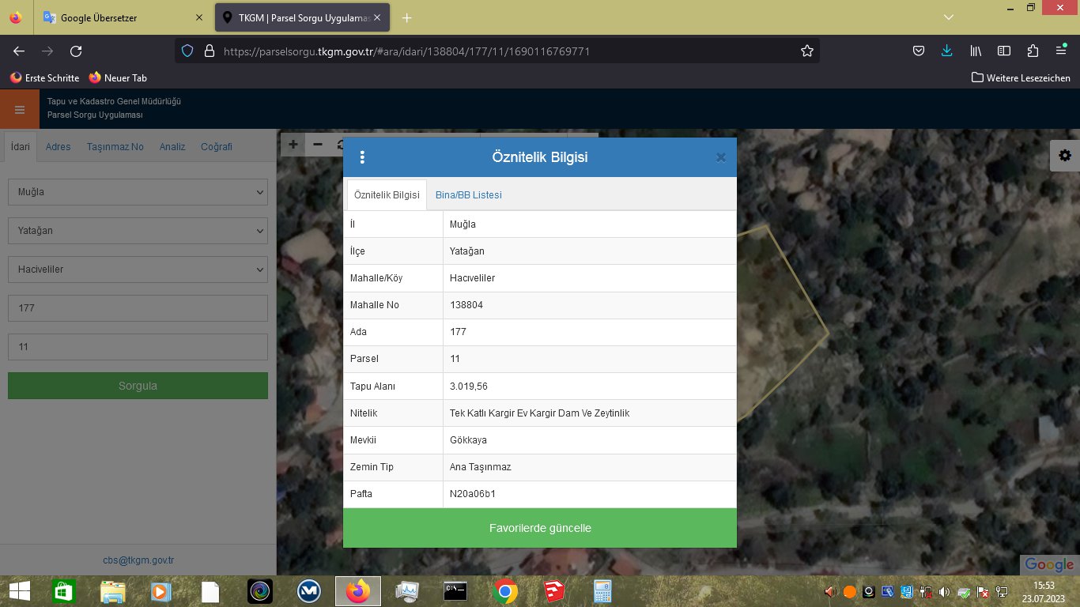Viewport: 1080px width, 607px height.
Task: Expand the Yatağan district dropdown
Action: [x=138, y=231]
